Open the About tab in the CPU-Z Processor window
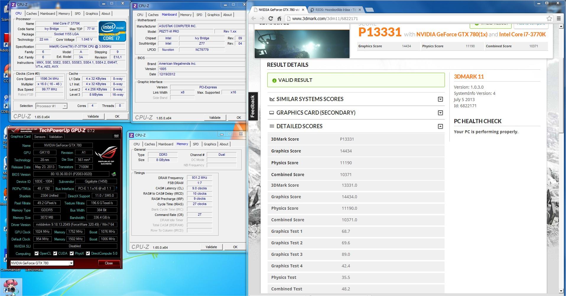This screenshot has width=566, height=296. click(x=106, y=14)
